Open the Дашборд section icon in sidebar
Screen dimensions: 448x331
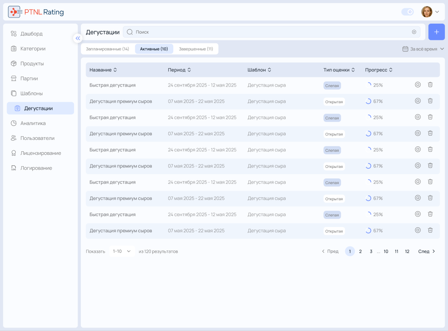[14, 34]
